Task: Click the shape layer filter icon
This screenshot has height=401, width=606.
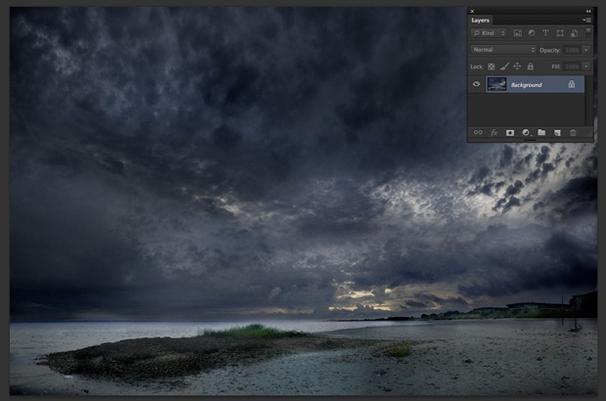Action: [560, 33]
